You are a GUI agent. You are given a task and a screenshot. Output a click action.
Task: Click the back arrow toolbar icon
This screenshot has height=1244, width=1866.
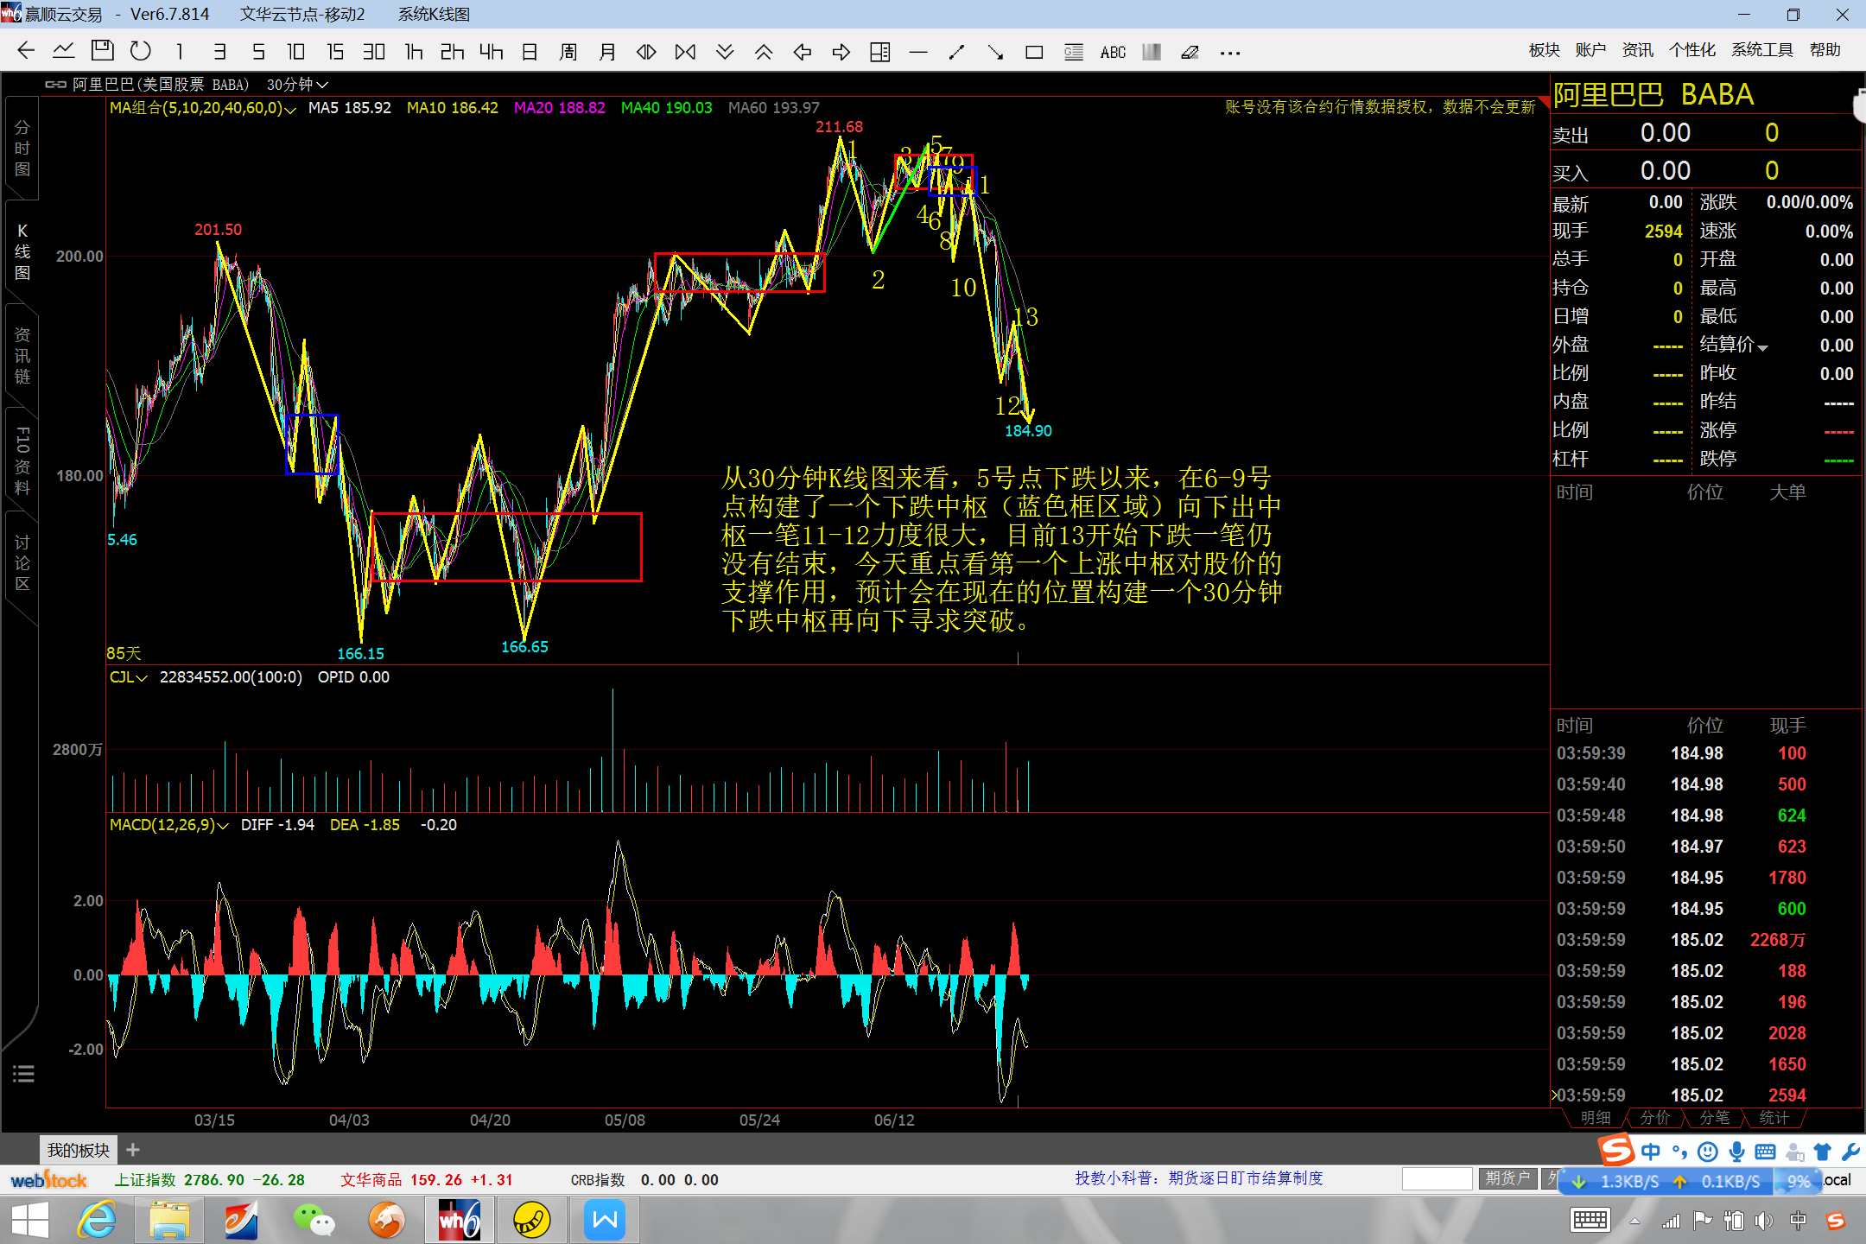coord(26,52)
